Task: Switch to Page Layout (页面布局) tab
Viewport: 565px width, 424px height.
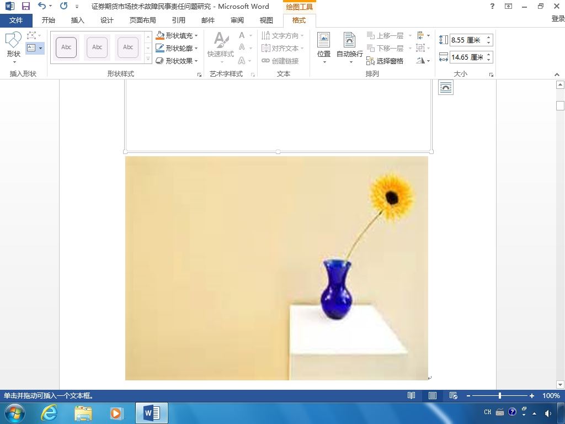Action: click(143, 20)
